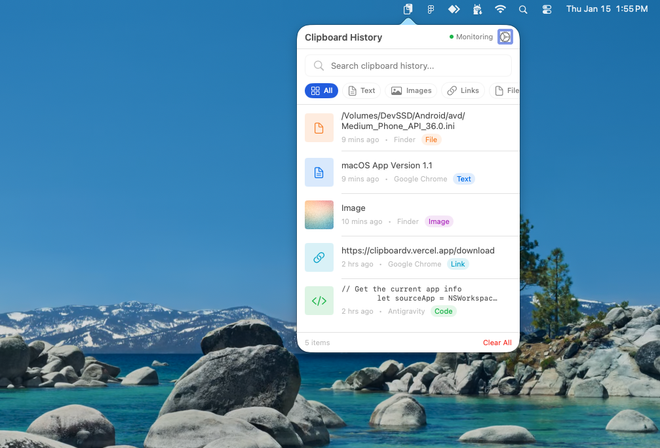Open Control Center from the menu bar
660x448 pixels.
pos(547,9)
